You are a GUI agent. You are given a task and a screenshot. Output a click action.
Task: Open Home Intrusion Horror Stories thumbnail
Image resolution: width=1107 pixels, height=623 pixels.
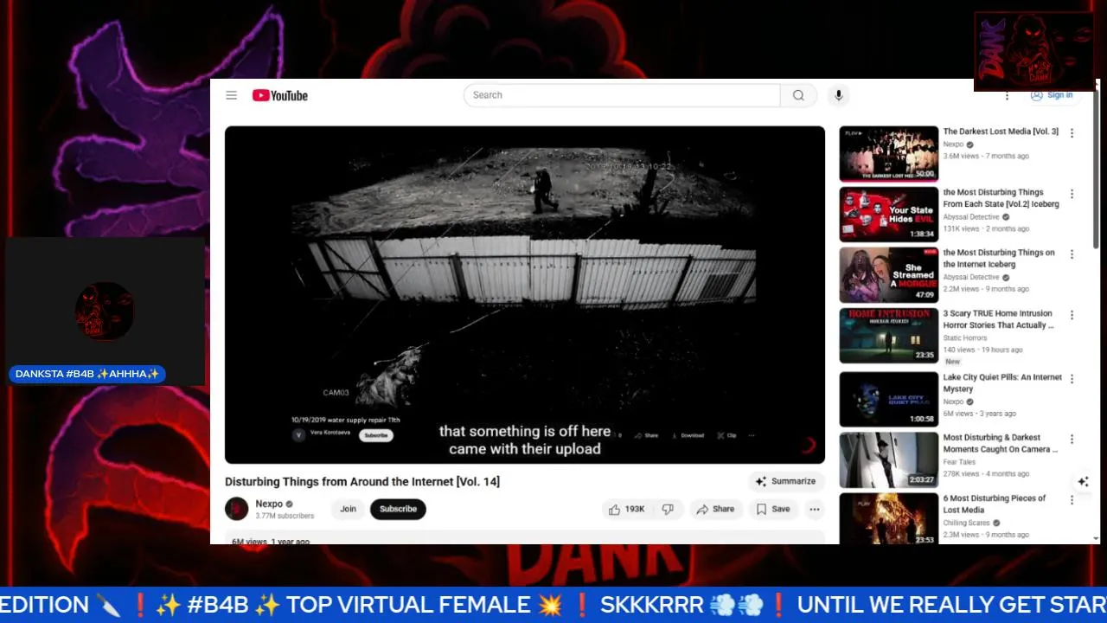888,336
